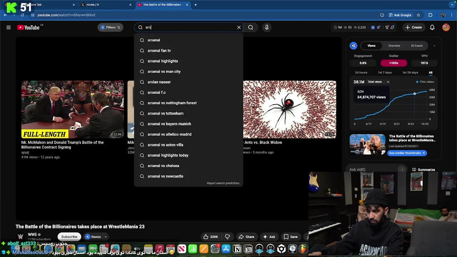Click the Save button
This screenshot has height=257, width=457.
pyautogui.click(x=291, y=237)
